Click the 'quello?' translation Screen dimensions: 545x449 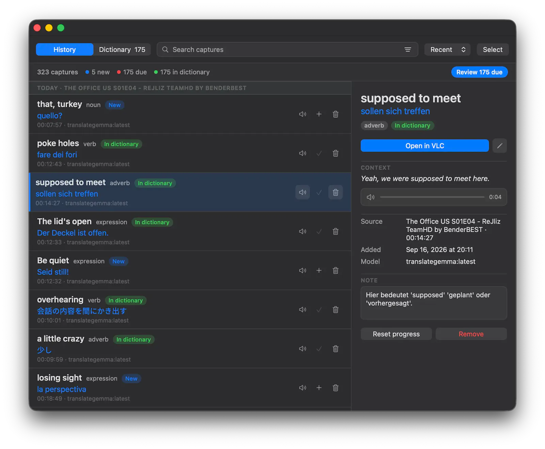pyautogui.click(x=49, y=116)
